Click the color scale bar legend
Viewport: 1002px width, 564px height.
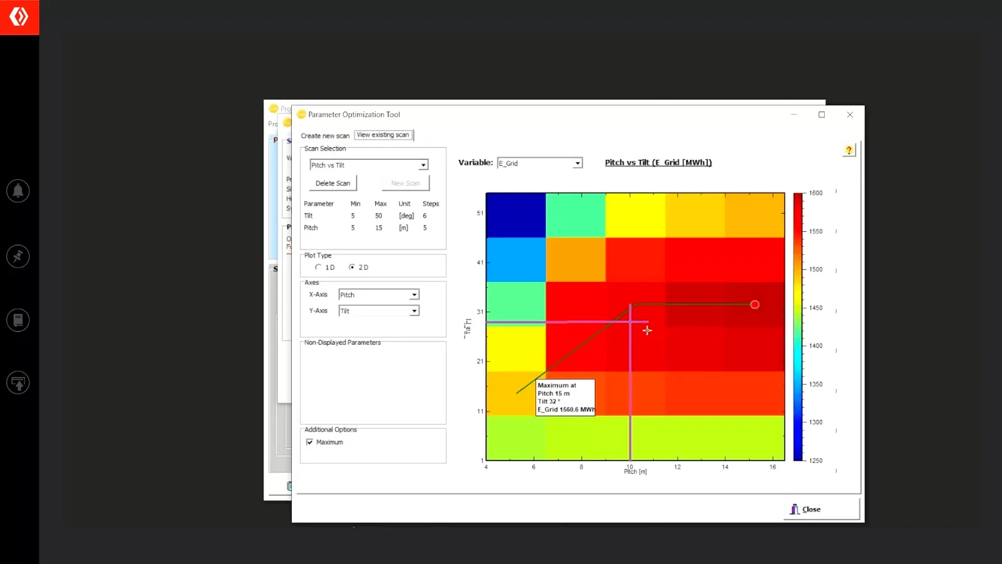pyautogui.click(x=798, y=326)
